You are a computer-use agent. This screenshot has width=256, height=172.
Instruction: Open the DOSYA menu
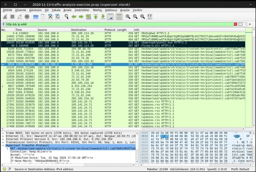8,10
